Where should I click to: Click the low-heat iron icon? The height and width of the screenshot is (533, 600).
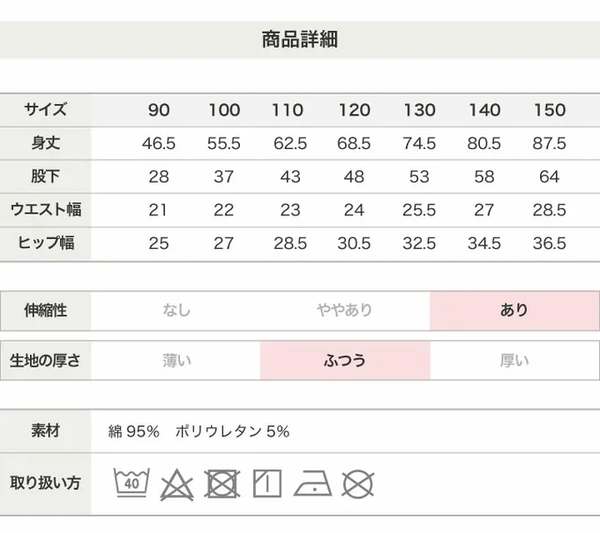pyautogui.click(x=312, y=484)
